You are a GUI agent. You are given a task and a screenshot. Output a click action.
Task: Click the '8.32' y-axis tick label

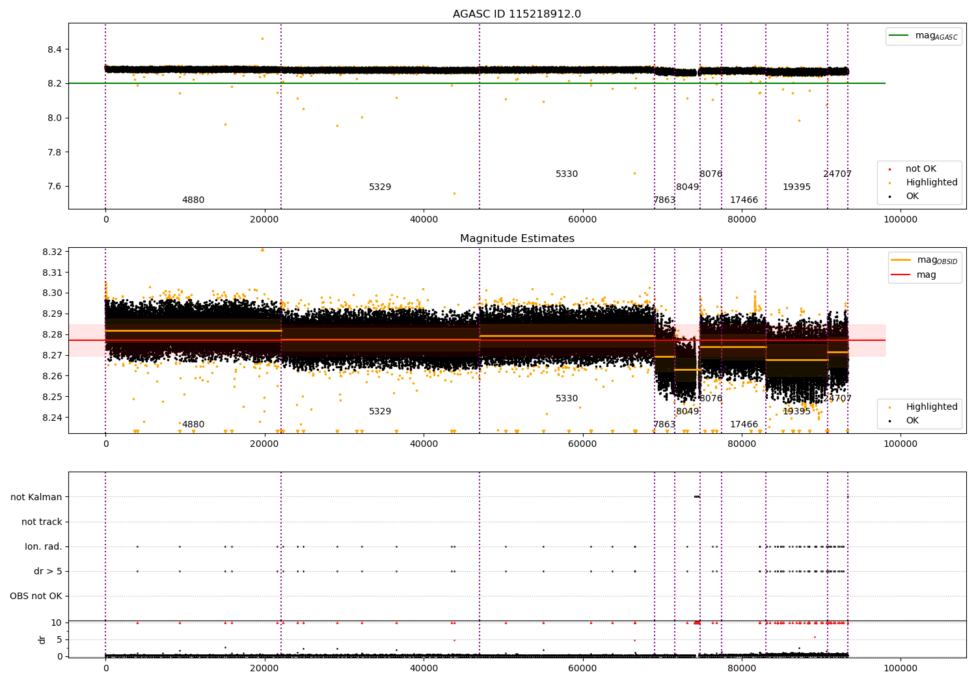51,252
